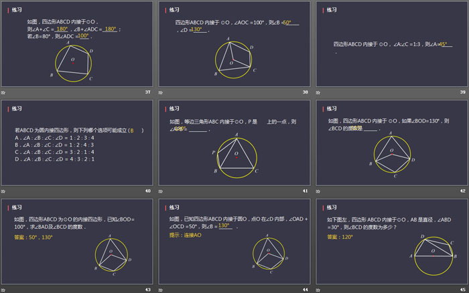Click slide number 40 label

point(148,191)
